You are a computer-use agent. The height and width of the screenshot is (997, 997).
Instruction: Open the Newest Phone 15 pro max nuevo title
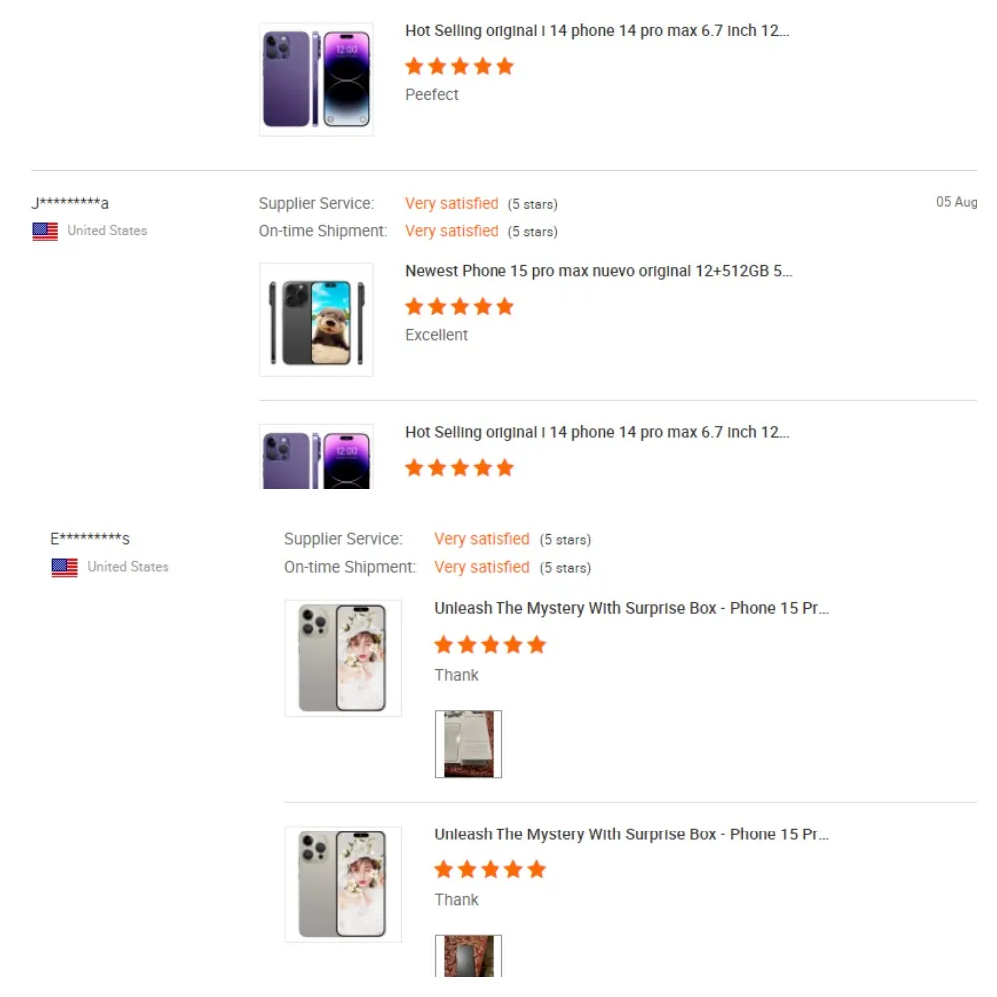[x=598, y=271]
